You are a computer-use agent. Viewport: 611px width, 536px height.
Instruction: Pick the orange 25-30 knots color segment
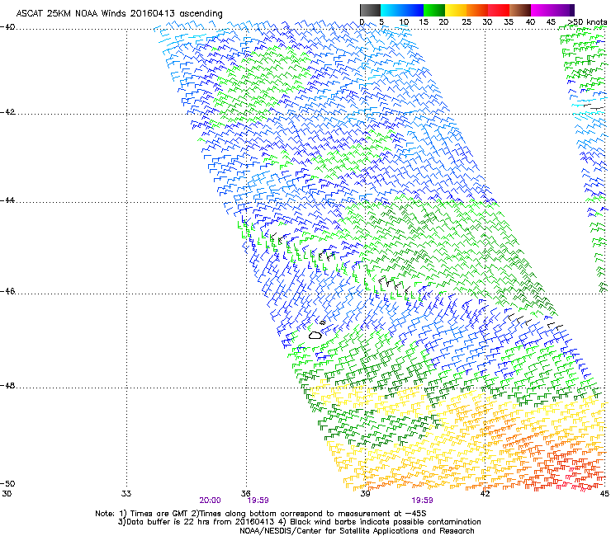point(477,10)
